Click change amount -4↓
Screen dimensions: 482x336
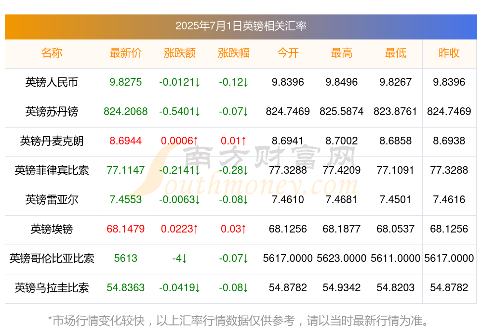(179, 258)
